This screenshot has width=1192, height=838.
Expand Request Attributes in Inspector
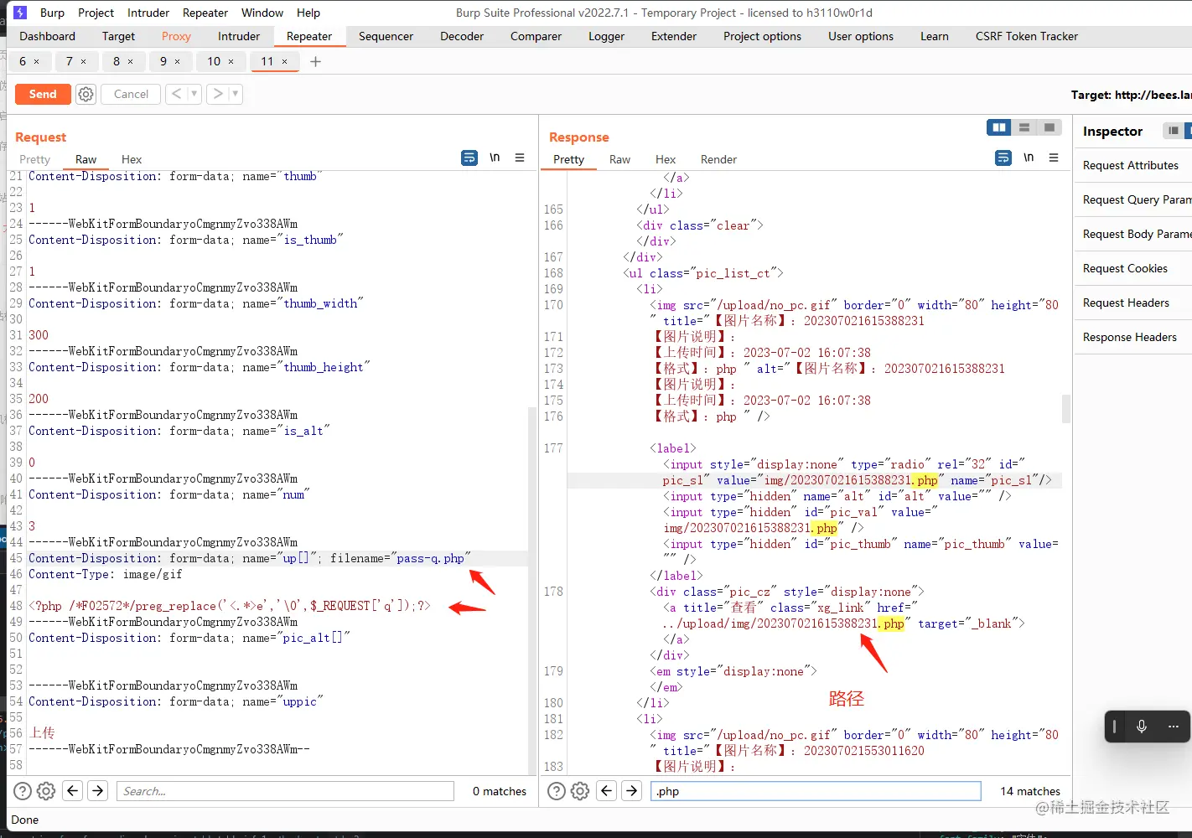1132,165
